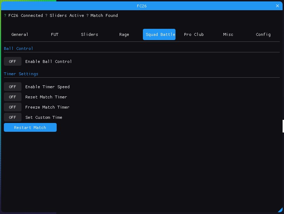Image resolution: width=284 pixels, height=214 pixels.
Task: Close the FC26 window
Action: [x=277, y=6]
